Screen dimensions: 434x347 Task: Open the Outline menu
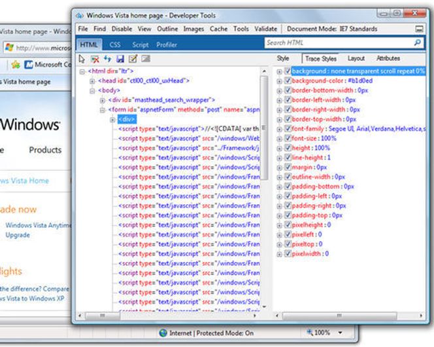[167, 29]
